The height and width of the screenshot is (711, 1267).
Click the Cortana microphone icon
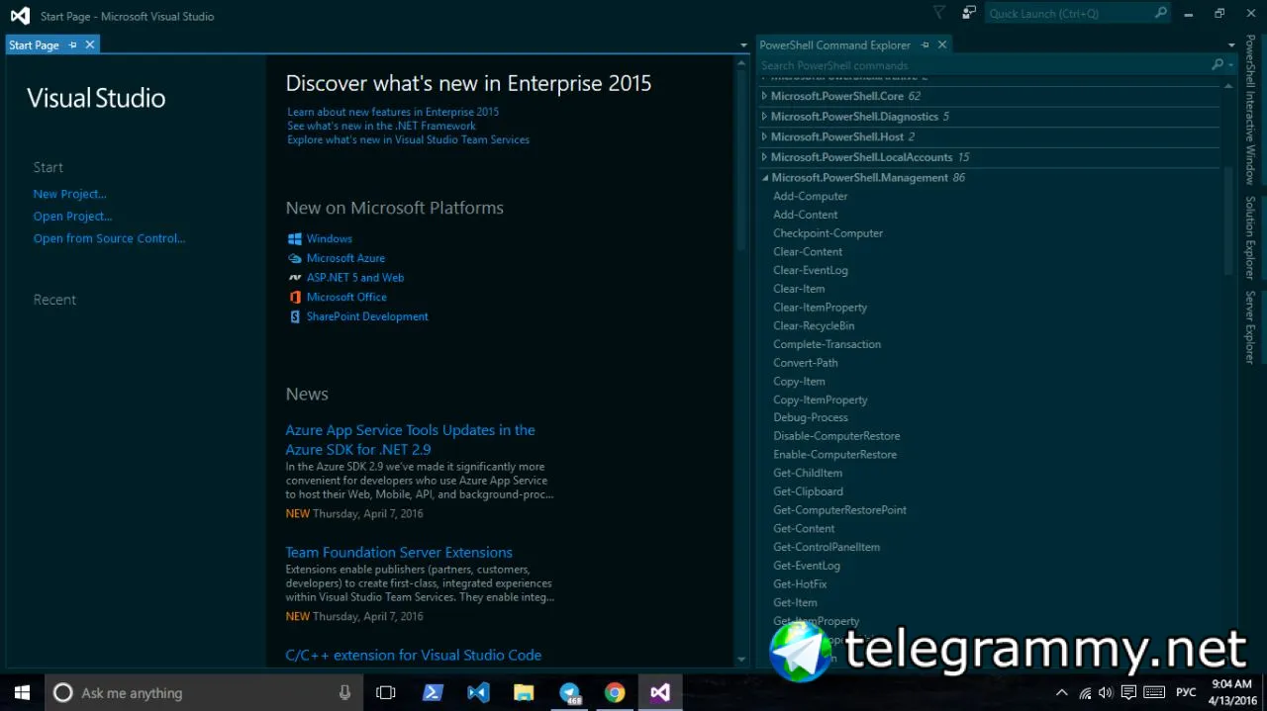coord(344,693)
